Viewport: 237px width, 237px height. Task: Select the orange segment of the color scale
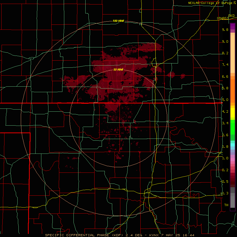(233, 91)
